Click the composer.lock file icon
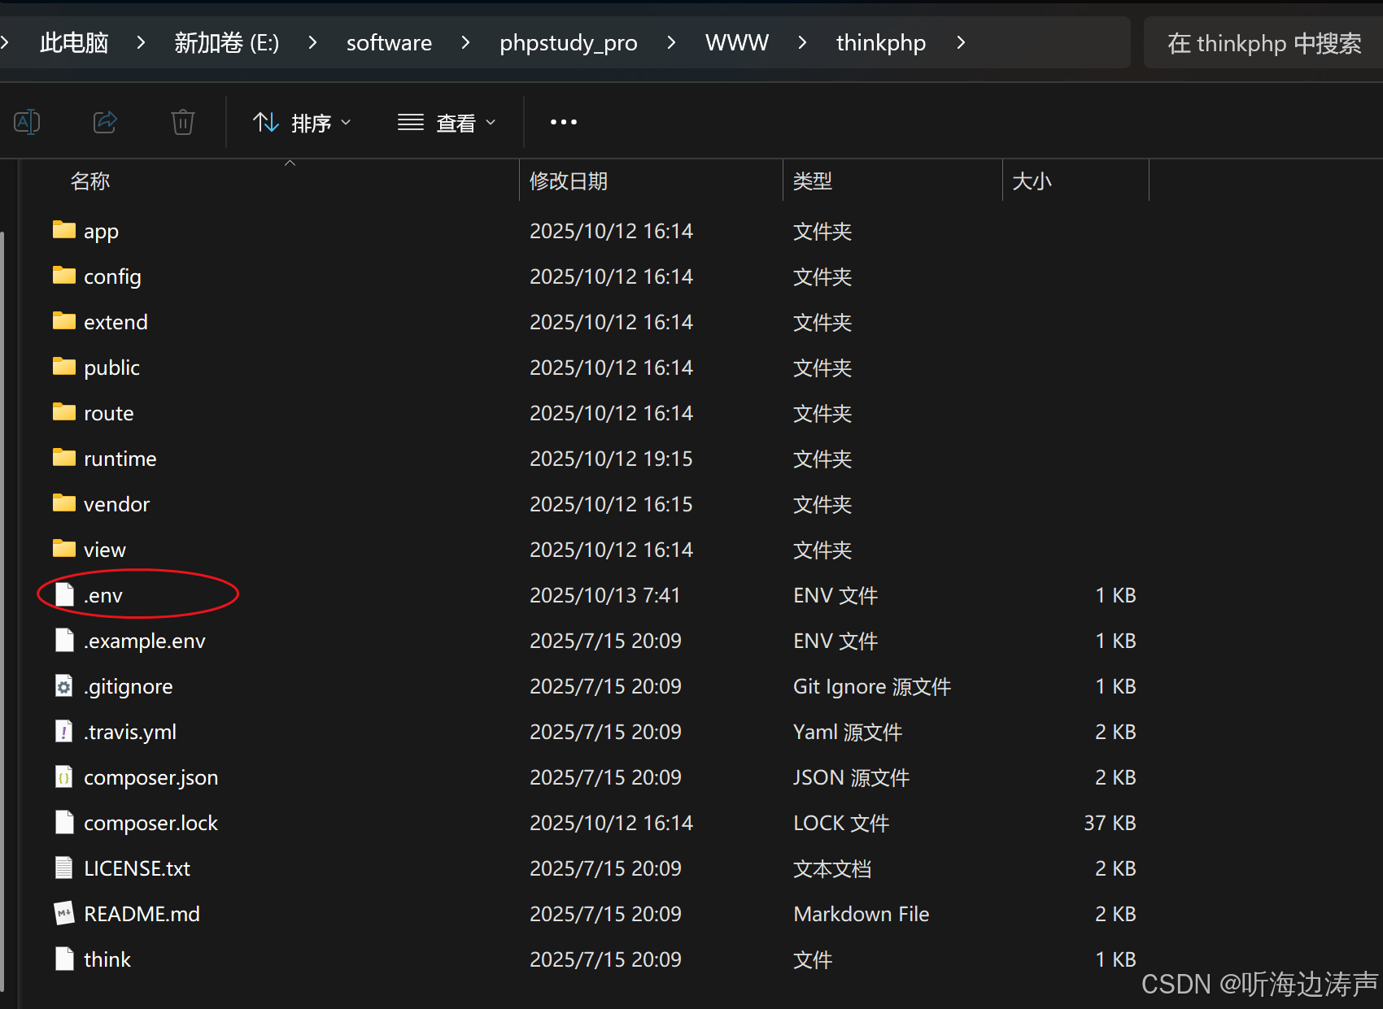Screen dimensions: 1383x1009 tap(64, 822)
